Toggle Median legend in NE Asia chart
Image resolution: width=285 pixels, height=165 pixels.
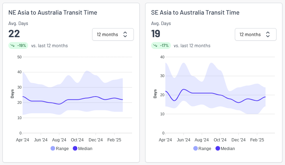(82, 148)
